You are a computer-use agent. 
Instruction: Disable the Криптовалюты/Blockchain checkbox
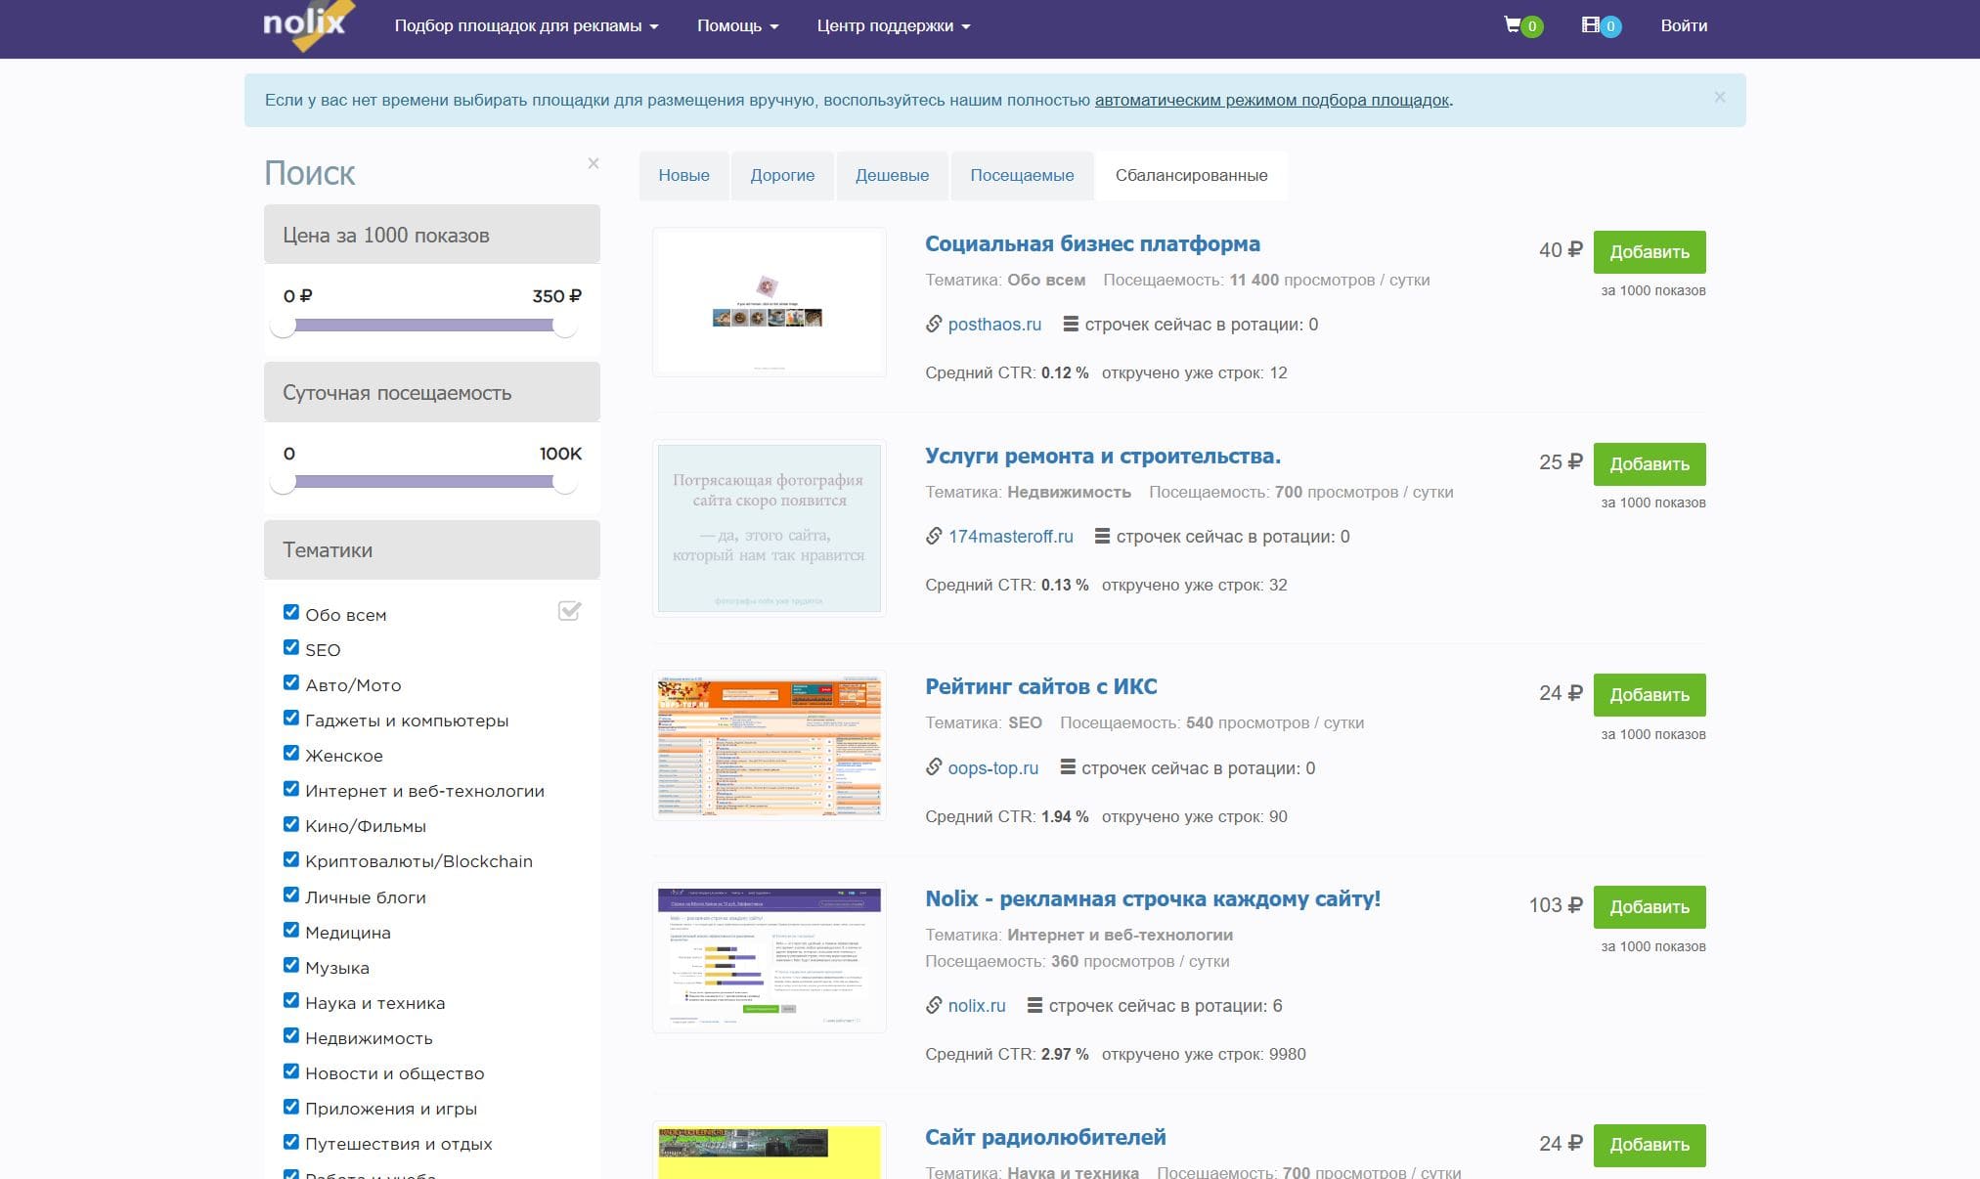pyautogui.click(x=291, y=859)
